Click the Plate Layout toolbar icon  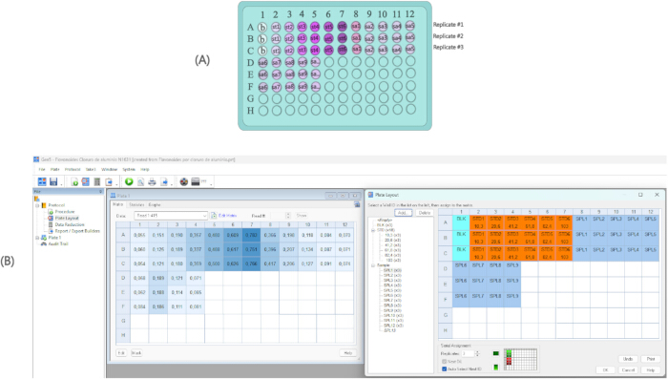[x=86, y=182]
